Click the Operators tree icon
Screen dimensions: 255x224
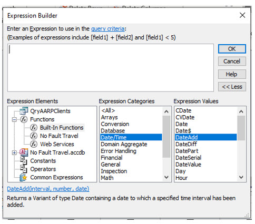(x=24, y=169)
